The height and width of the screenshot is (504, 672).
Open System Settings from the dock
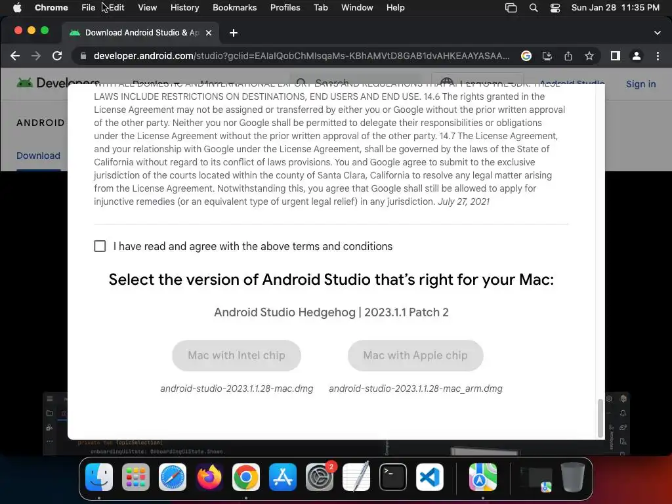(x=320, y=477)
